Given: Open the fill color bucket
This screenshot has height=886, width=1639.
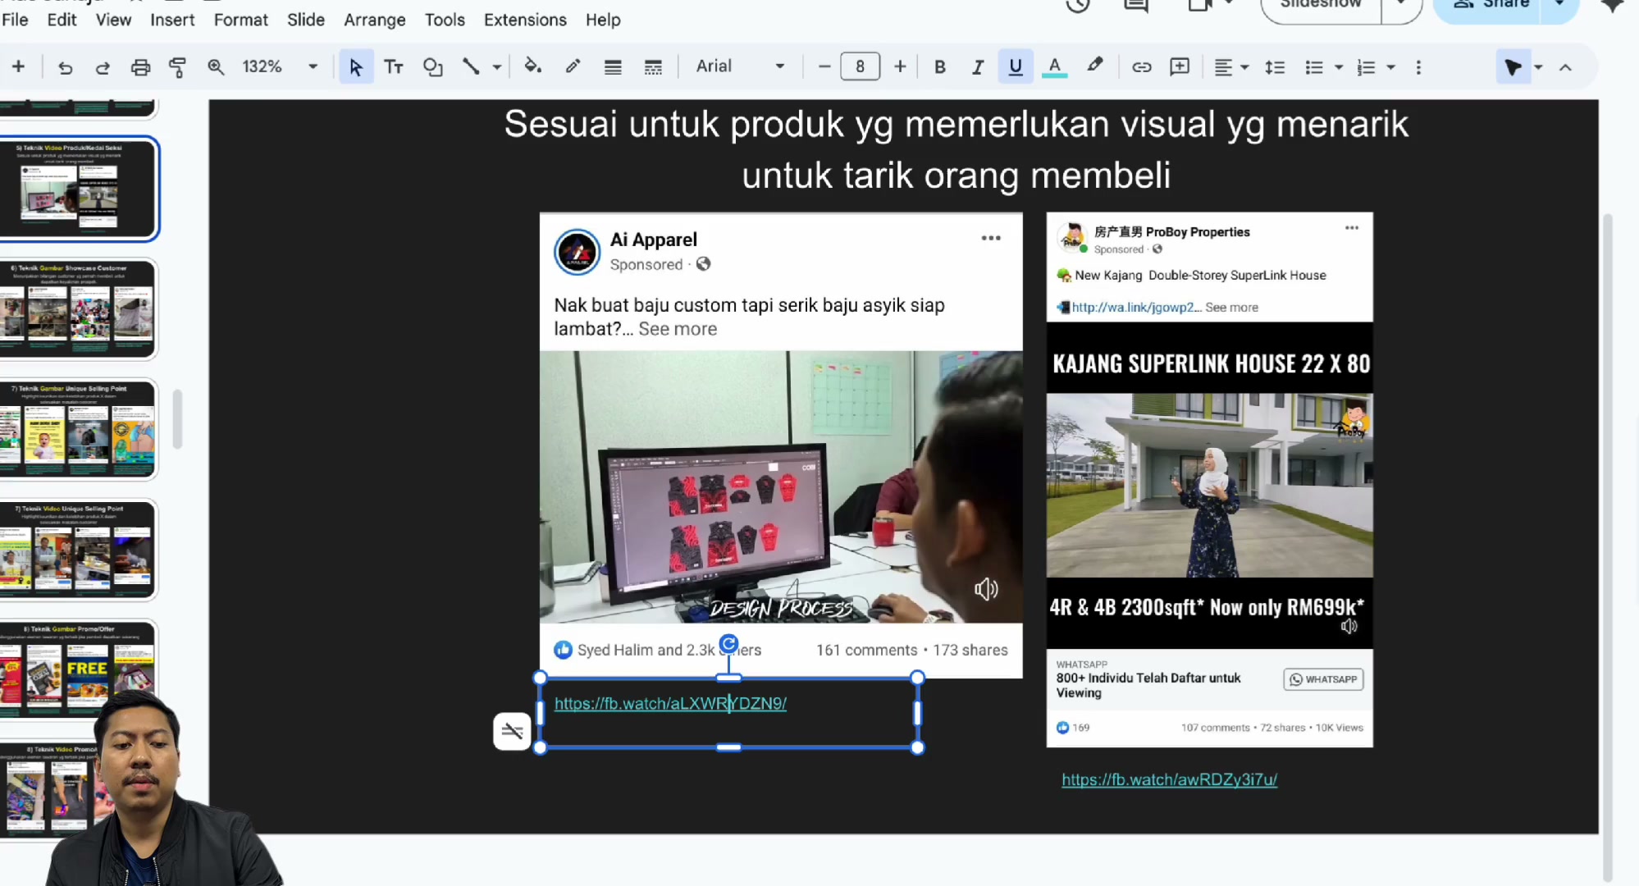Looking at the screenshot, I should (x=533, y=67).
